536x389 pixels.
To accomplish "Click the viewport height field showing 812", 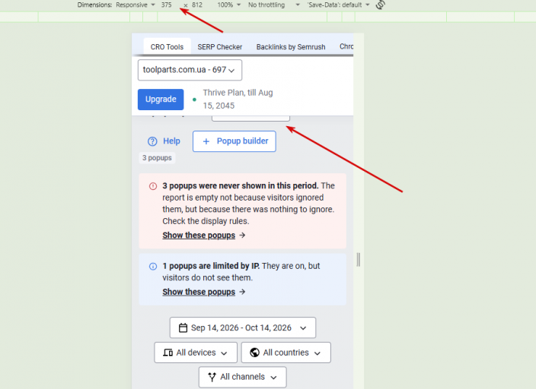I will pos(197,5).
